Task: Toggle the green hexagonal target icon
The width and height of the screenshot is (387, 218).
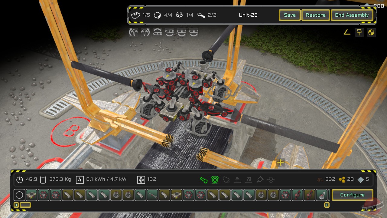Action: point(215,180)
